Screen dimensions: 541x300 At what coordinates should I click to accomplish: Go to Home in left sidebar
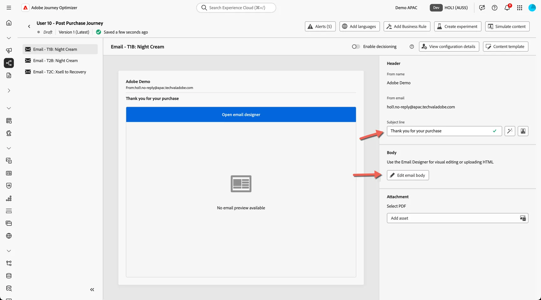[x=9, y=23]
